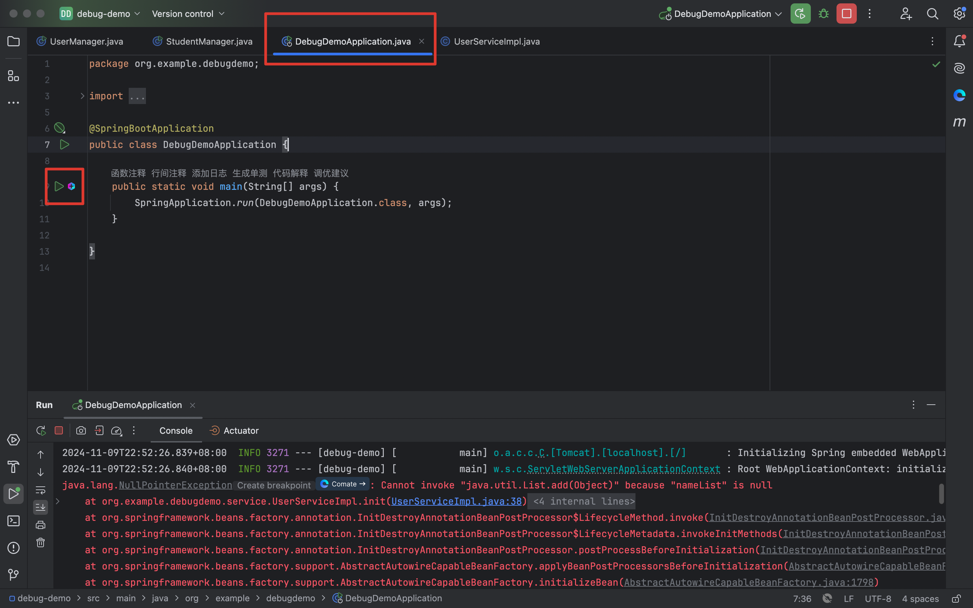
Task: Open IDE settings gear icon
Action: pyautogui.click(x=959, y=14)
